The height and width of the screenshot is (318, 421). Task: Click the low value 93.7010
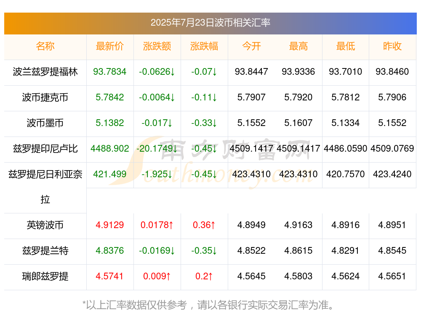pyautogui.click(x=346, y=72)
